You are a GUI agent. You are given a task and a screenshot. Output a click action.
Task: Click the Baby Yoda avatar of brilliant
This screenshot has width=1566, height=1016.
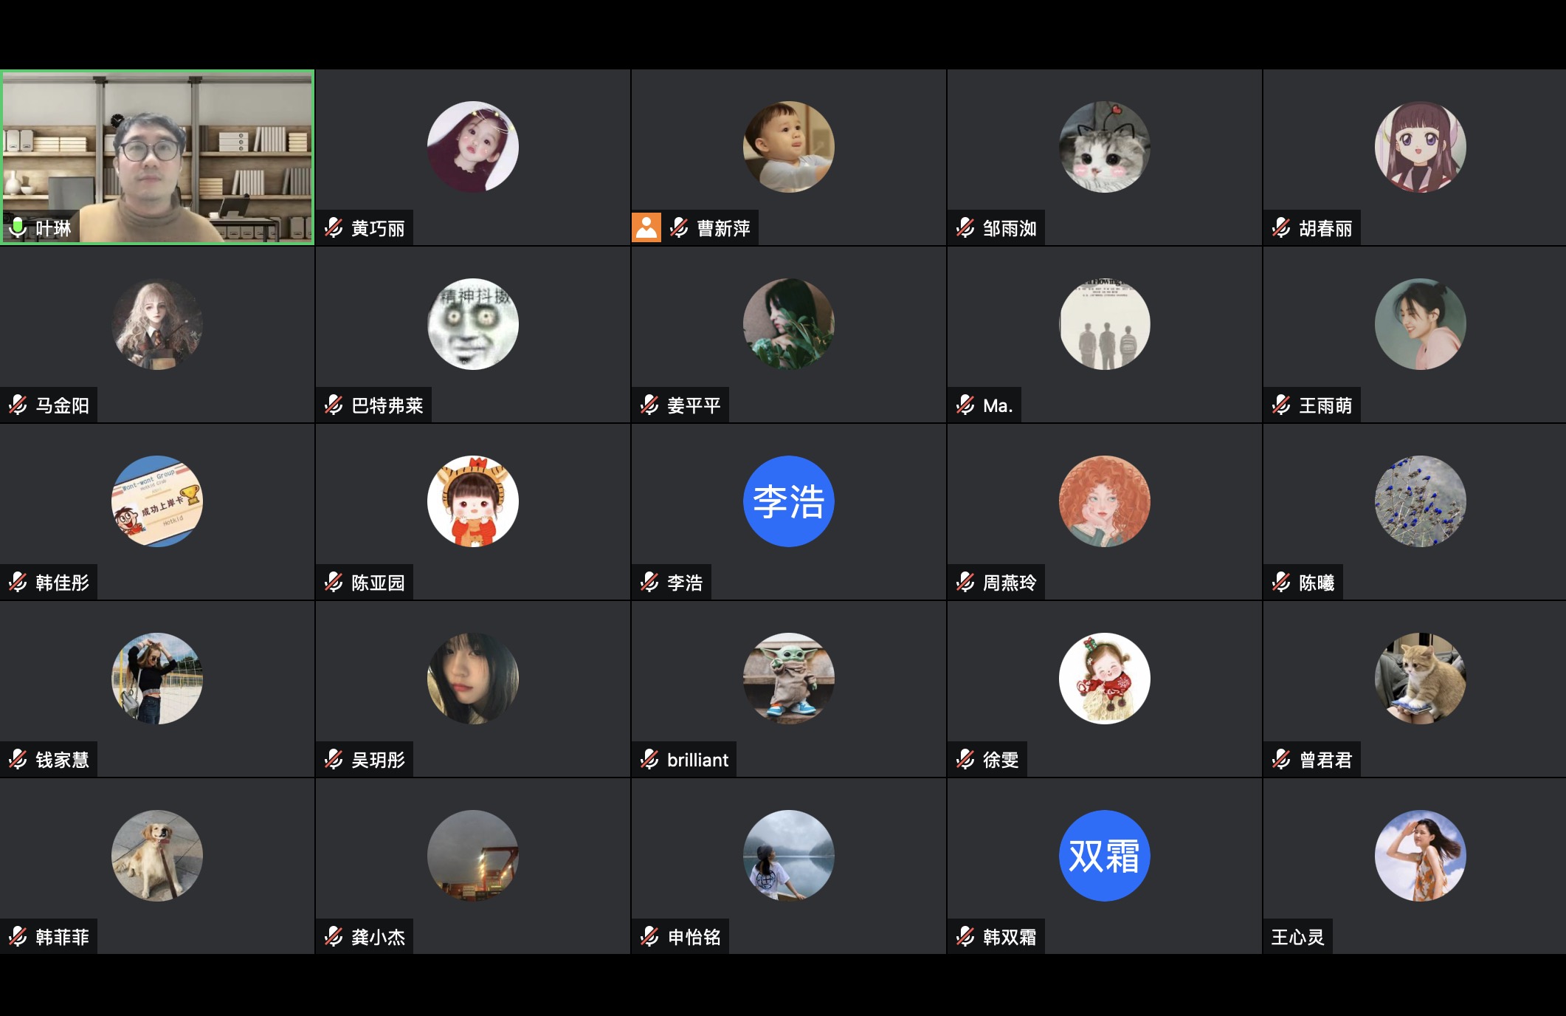click(789, 679)
